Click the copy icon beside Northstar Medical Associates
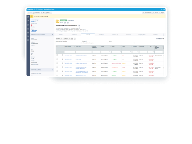 (x=79, y=26)
